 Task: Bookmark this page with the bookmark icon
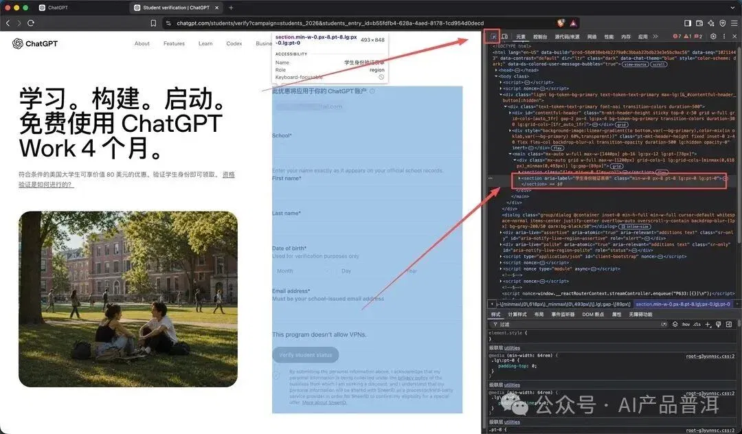tap(153, 23)
